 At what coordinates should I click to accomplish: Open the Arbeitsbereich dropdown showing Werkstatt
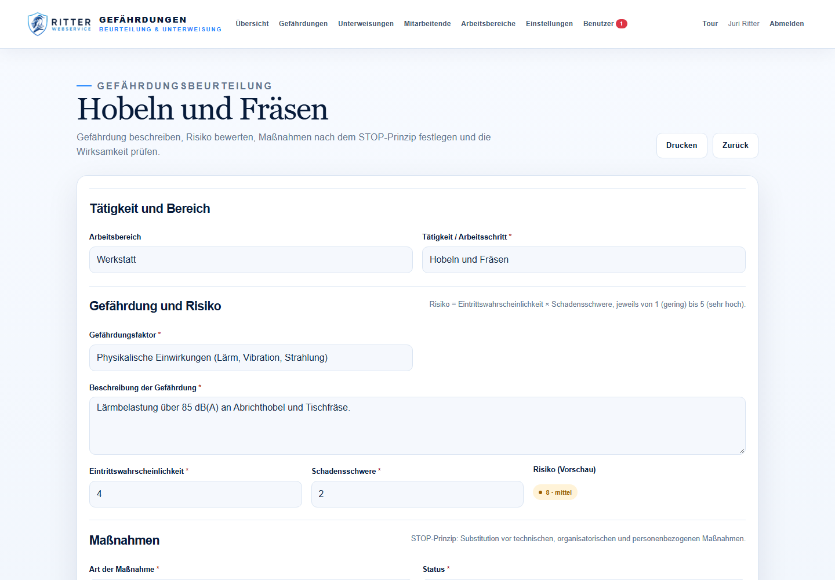[251, 260]
